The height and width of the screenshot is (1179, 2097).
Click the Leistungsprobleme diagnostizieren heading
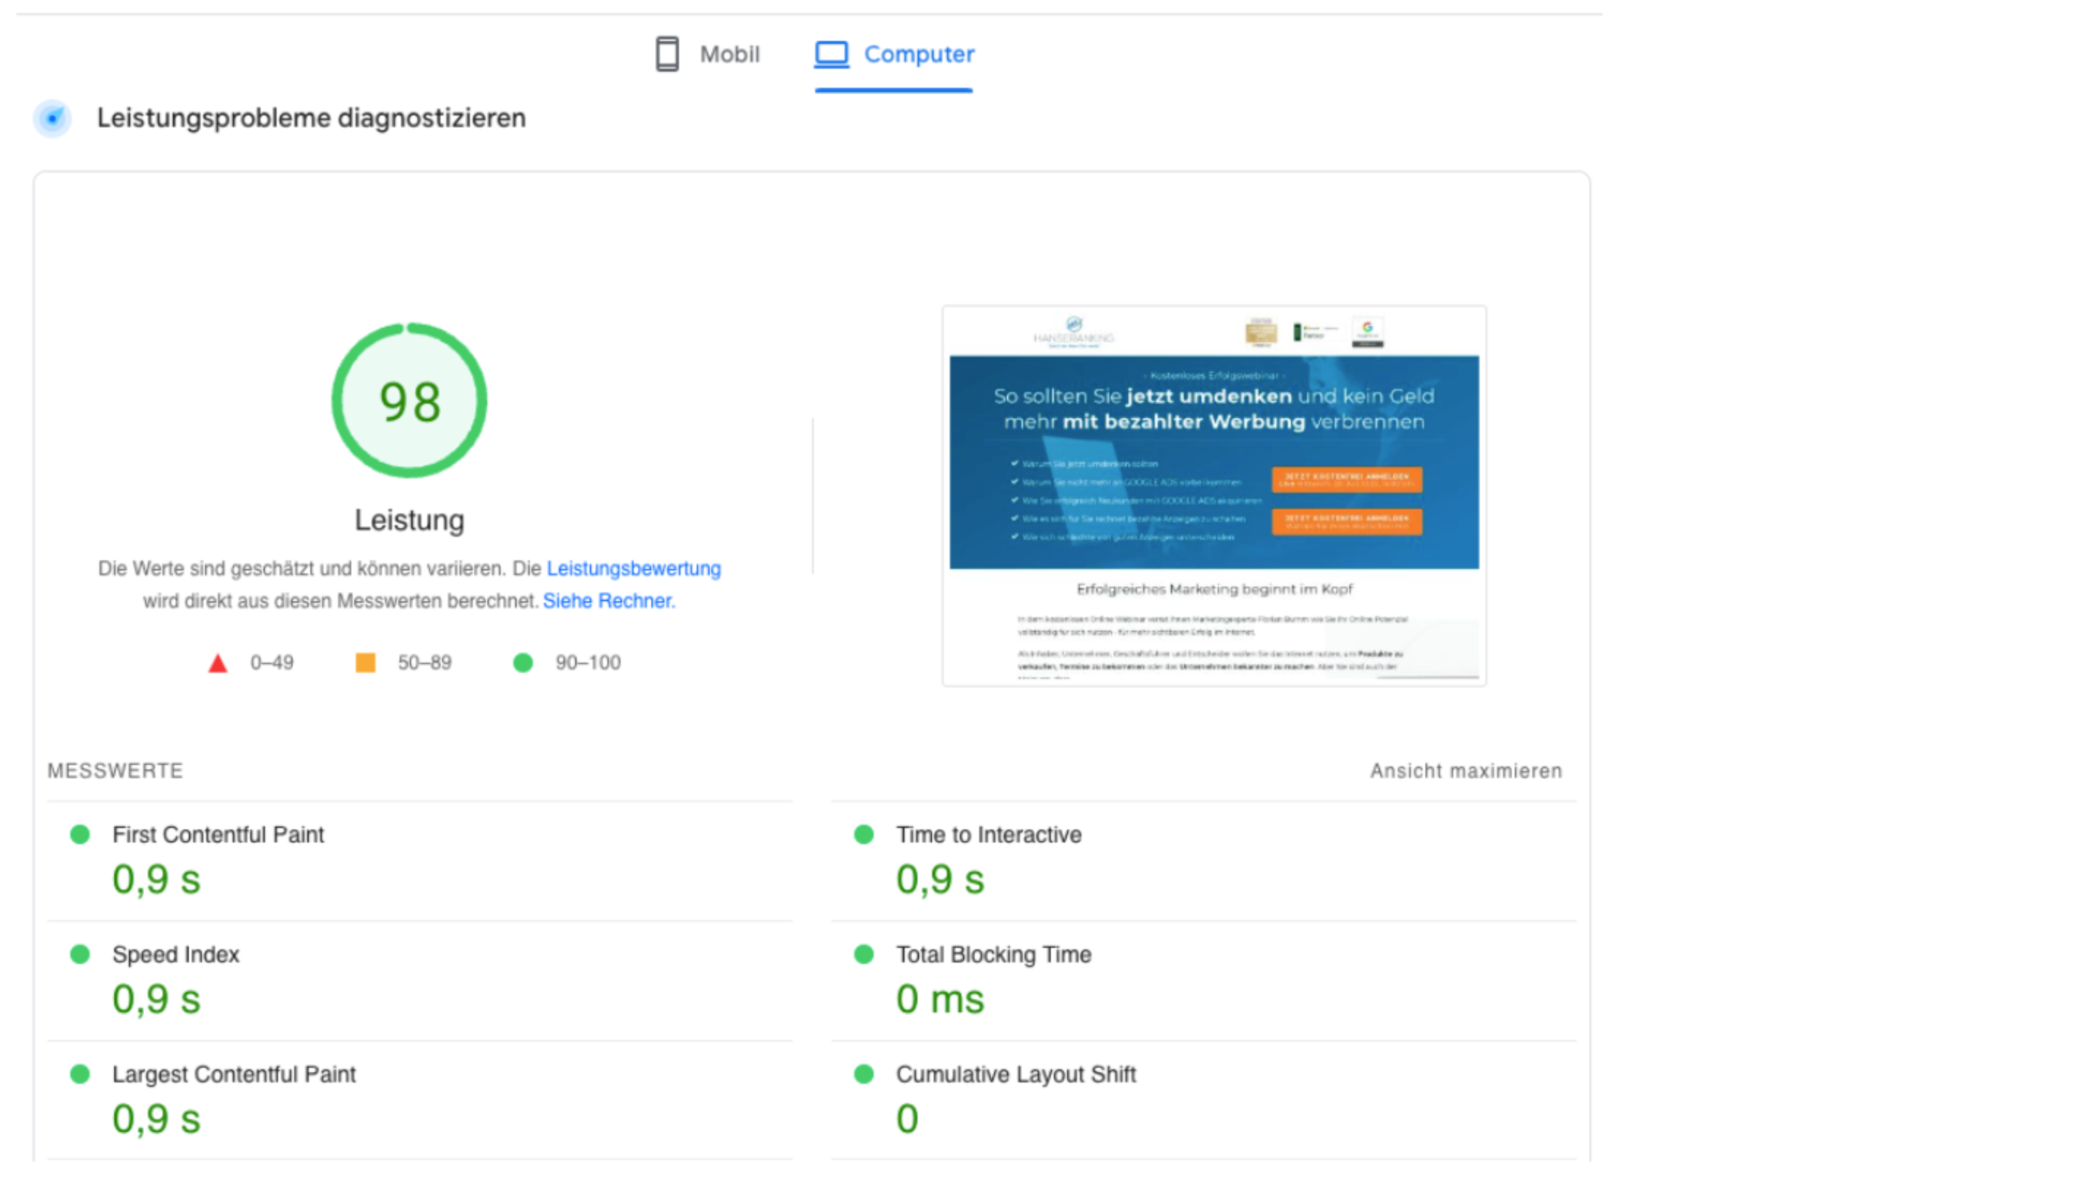(x=311, y=119)
